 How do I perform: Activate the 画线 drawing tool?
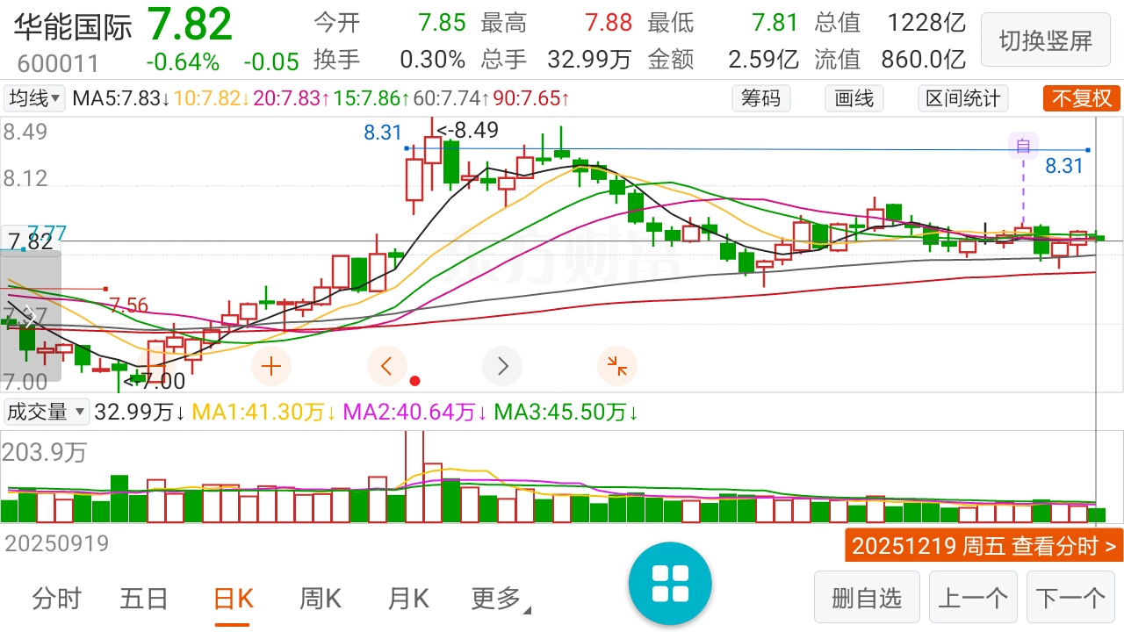[854, 98]
